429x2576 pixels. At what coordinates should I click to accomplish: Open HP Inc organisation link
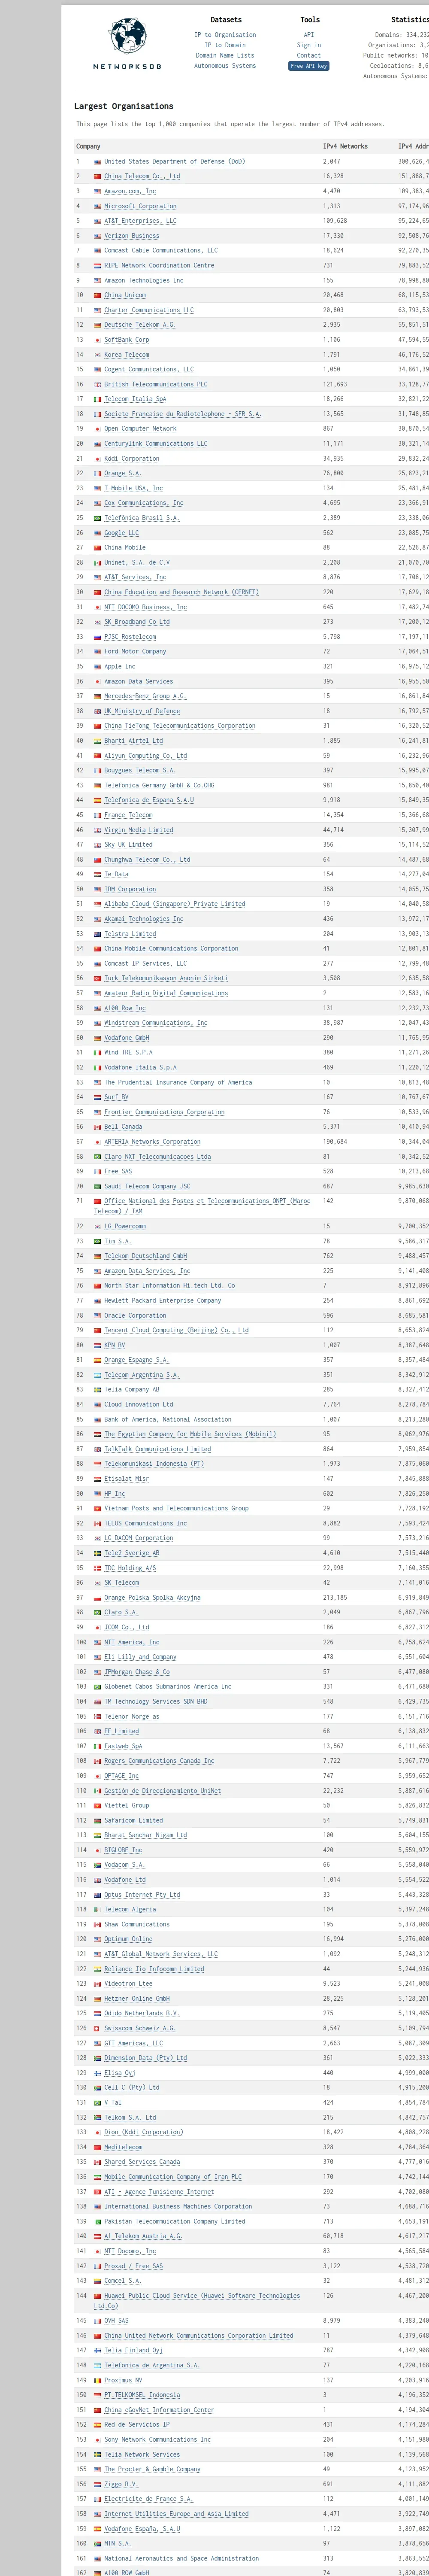coord(115,1494)
